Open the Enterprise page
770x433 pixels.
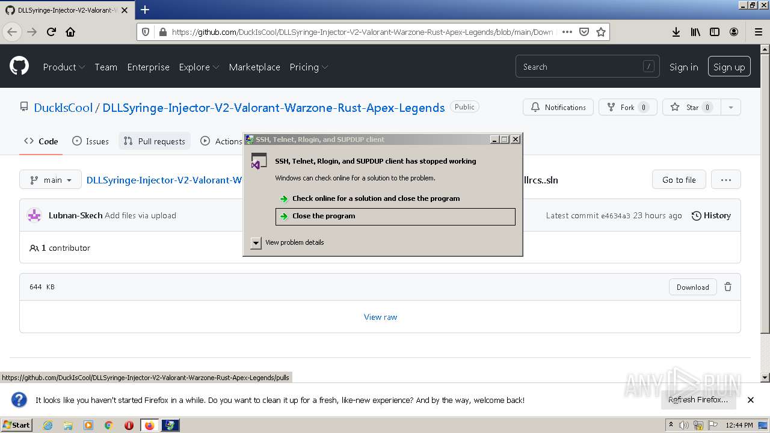coord(148,67)
